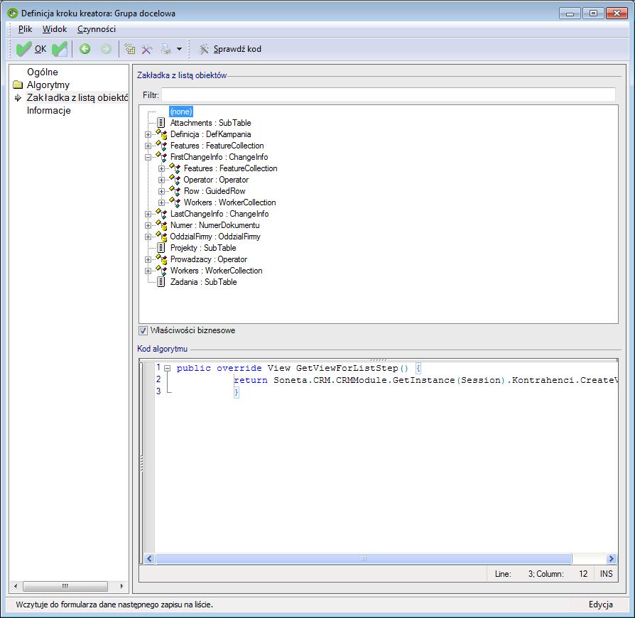Click the code editor horizontal scrollbar thumb
This screenshot has height=618, width=635.
click(x=364, y=559)
